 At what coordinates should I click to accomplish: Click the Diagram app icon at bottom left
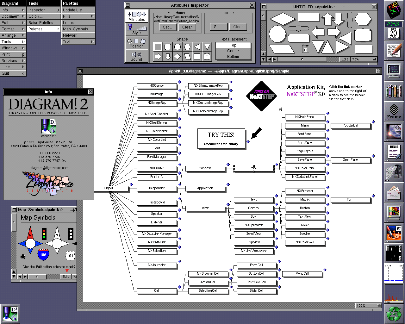coord(10,314)
